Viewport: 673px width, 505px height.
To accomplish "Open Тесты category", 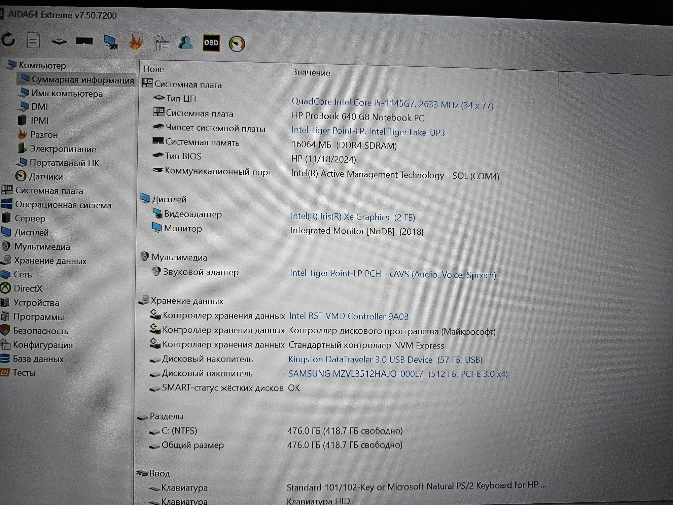I will click(x=24, y=373).
